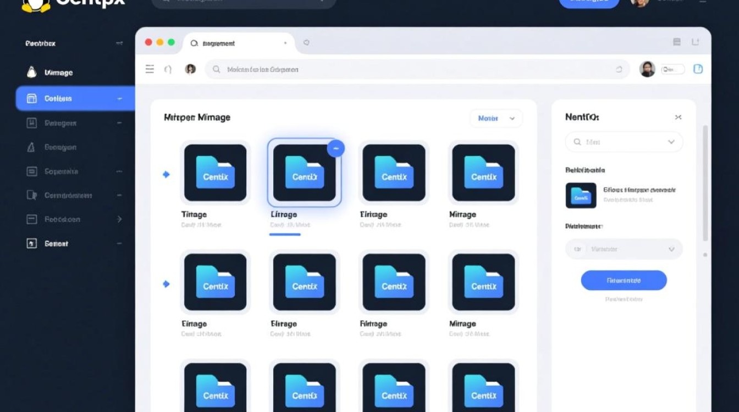
Task: Open the Birrage folder thumbnail
Action: coord(305,282)
